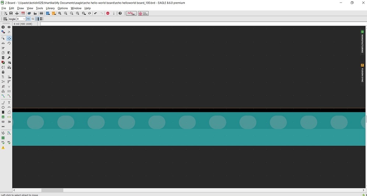
Task: Click the Print icon
Action: point(17,13)
